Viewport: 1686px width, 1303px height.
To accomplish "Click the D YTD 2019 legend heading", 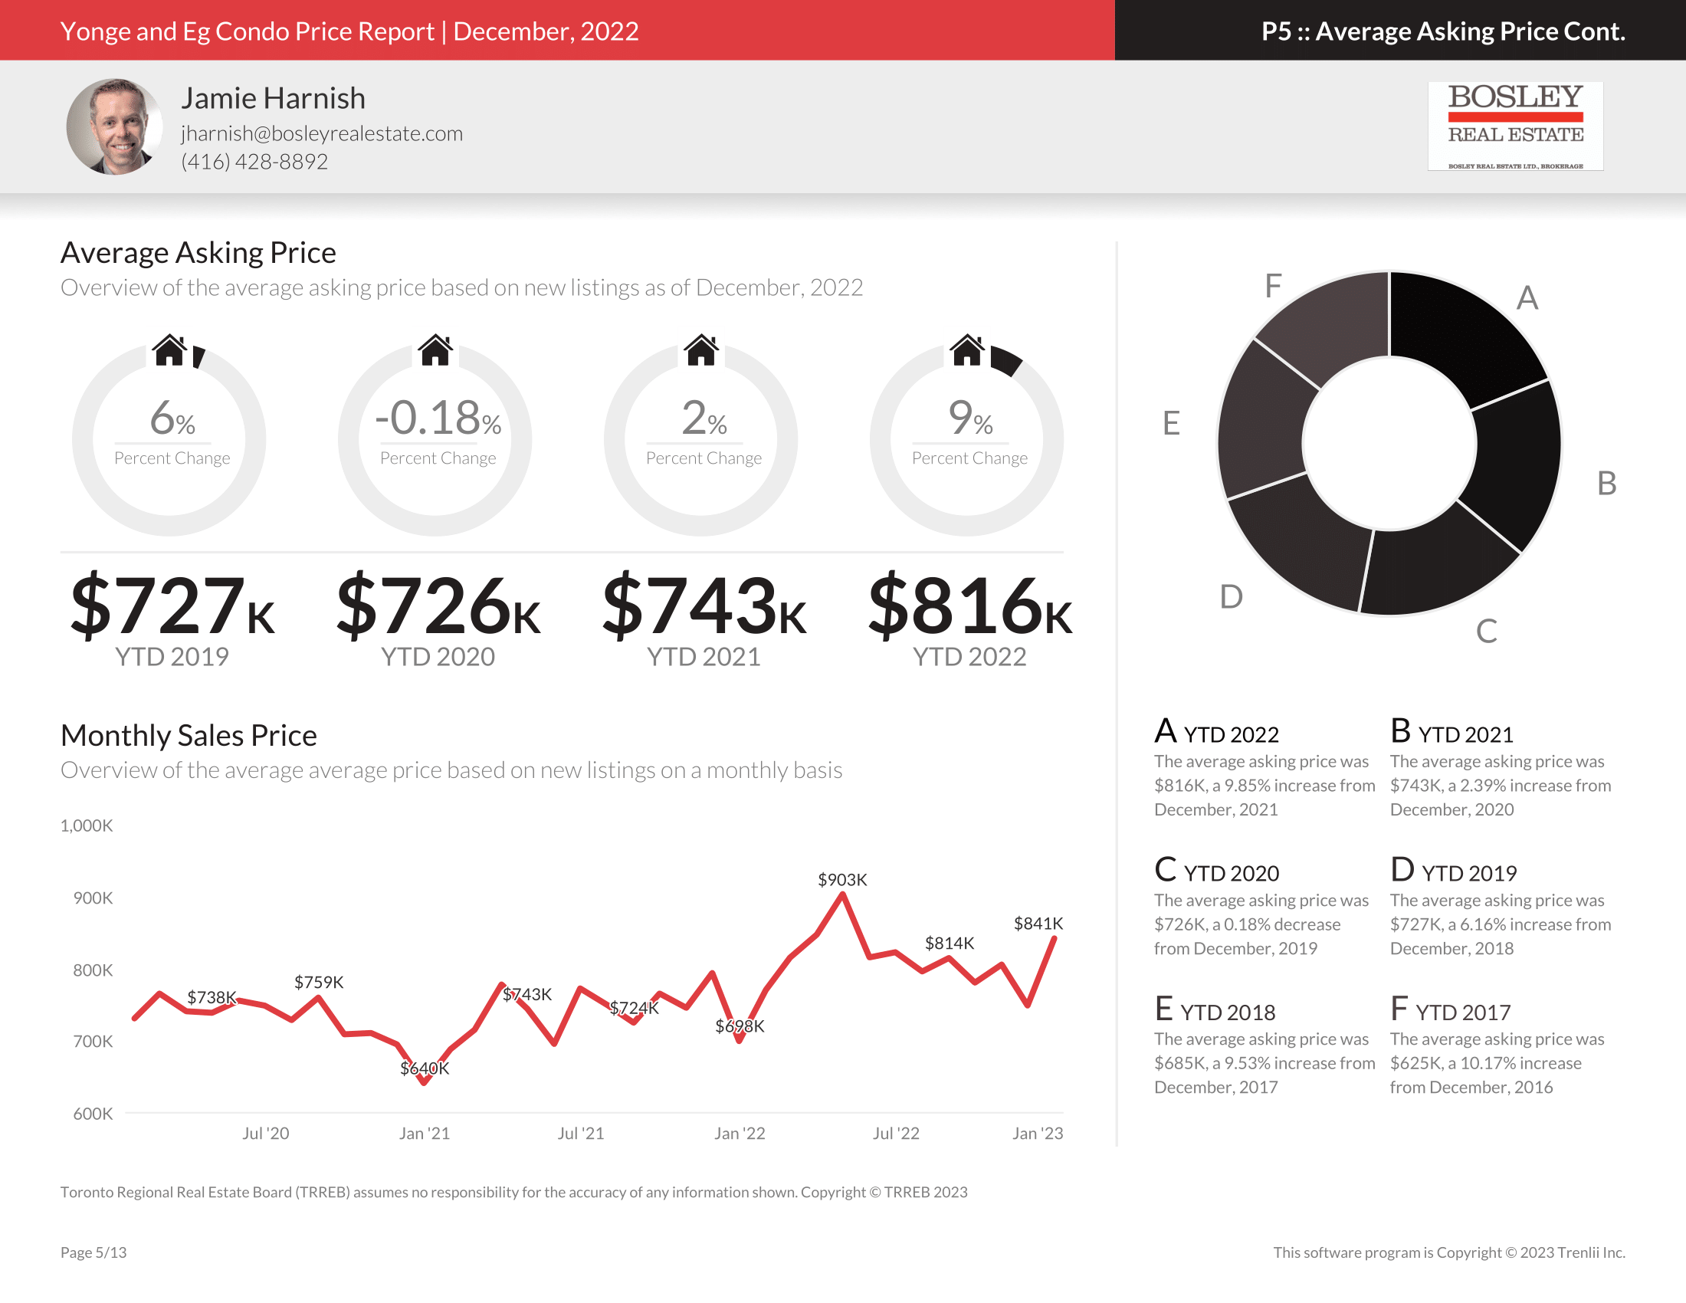I will 1453,871.
